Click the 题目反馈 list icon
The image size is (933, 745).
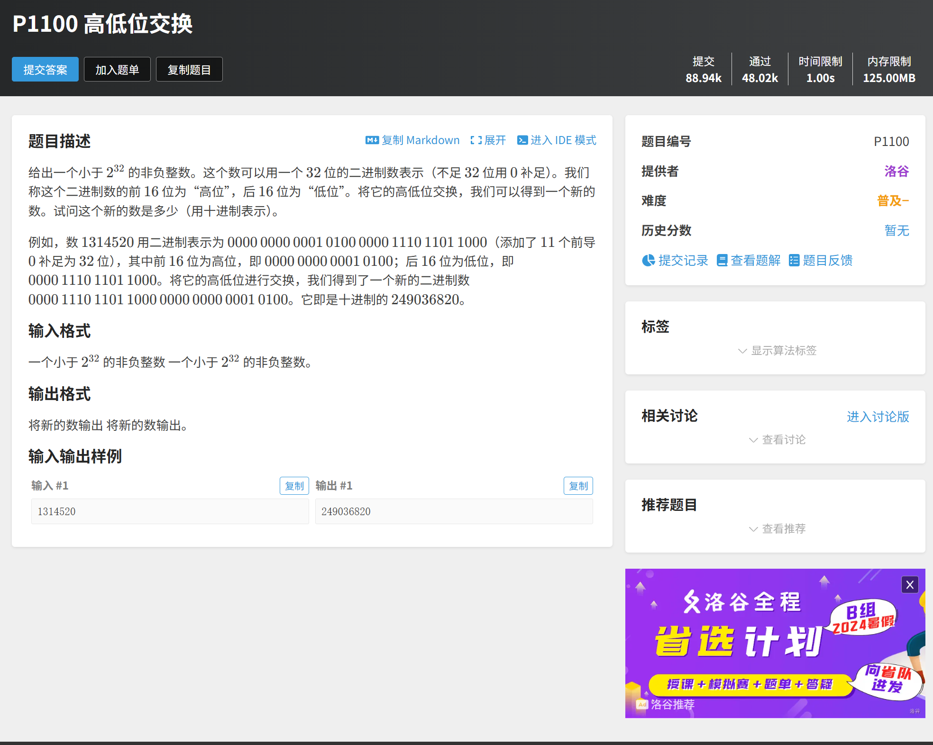tap(794, 260)
